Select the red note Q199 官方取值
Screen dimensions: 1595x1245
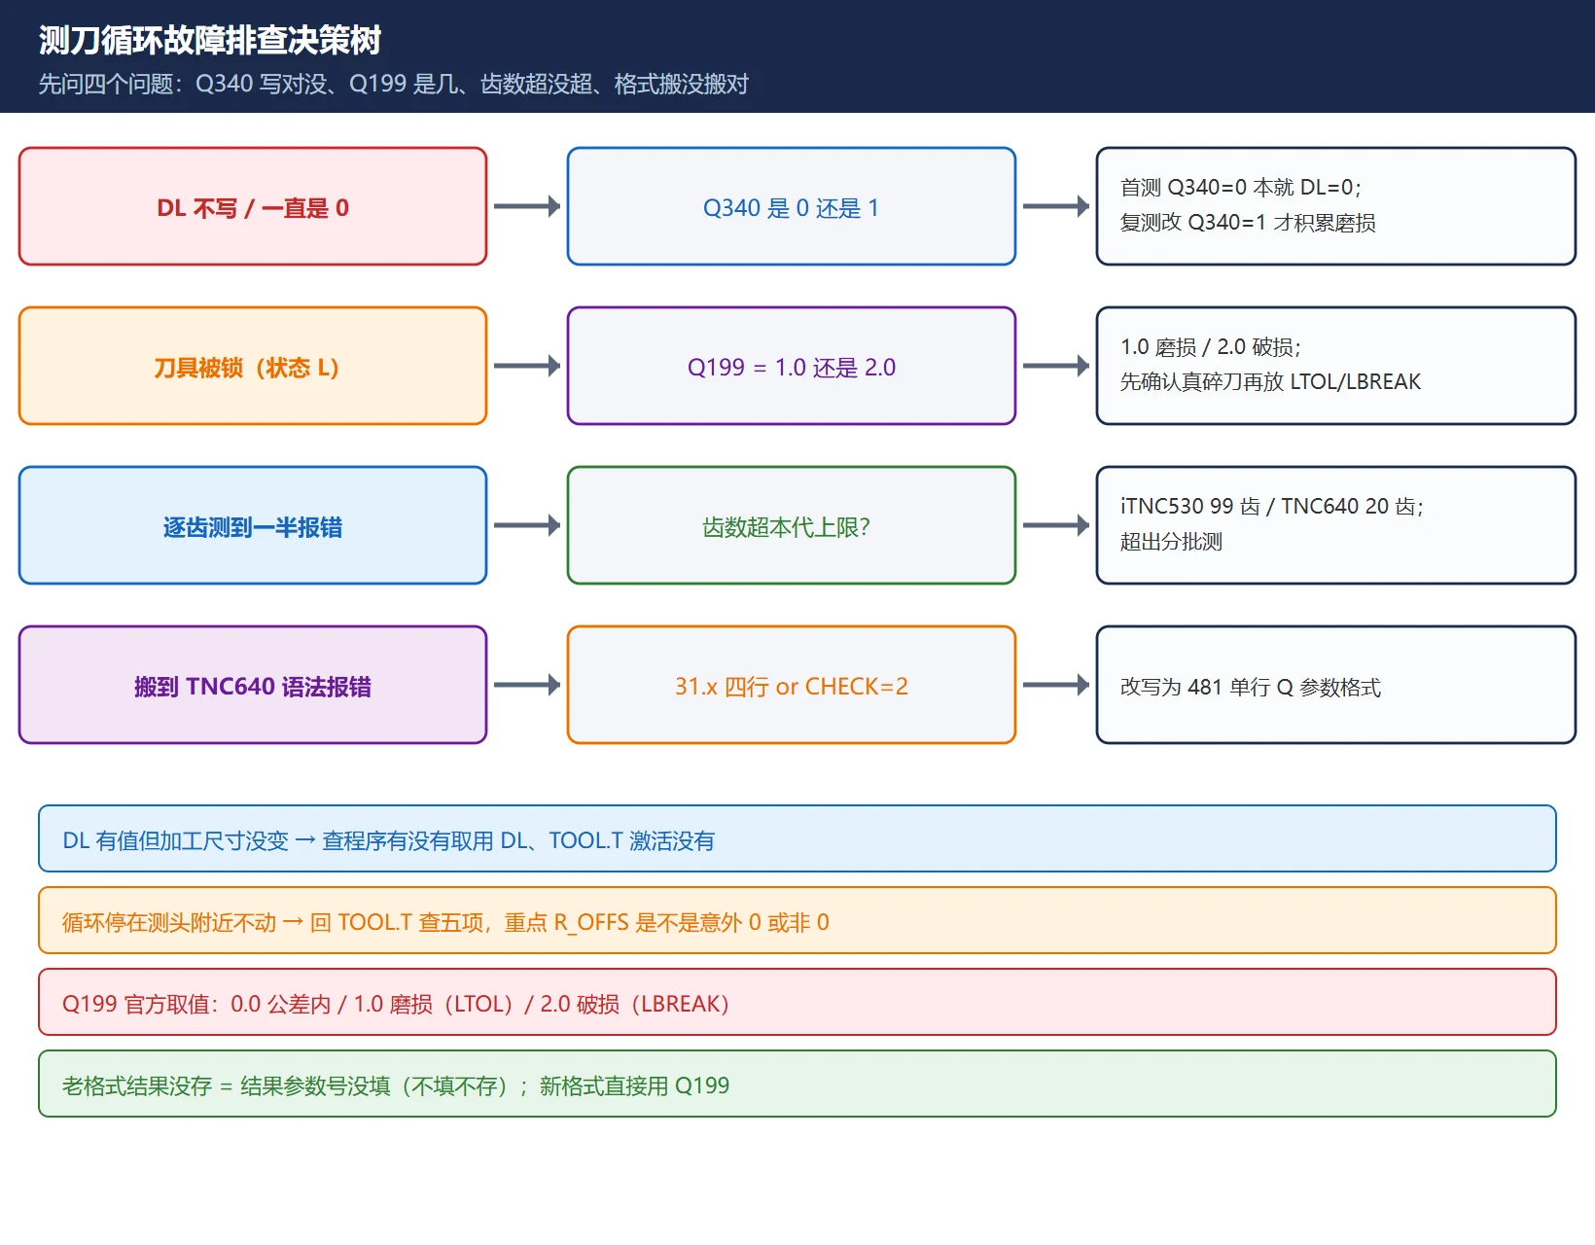797,1002
